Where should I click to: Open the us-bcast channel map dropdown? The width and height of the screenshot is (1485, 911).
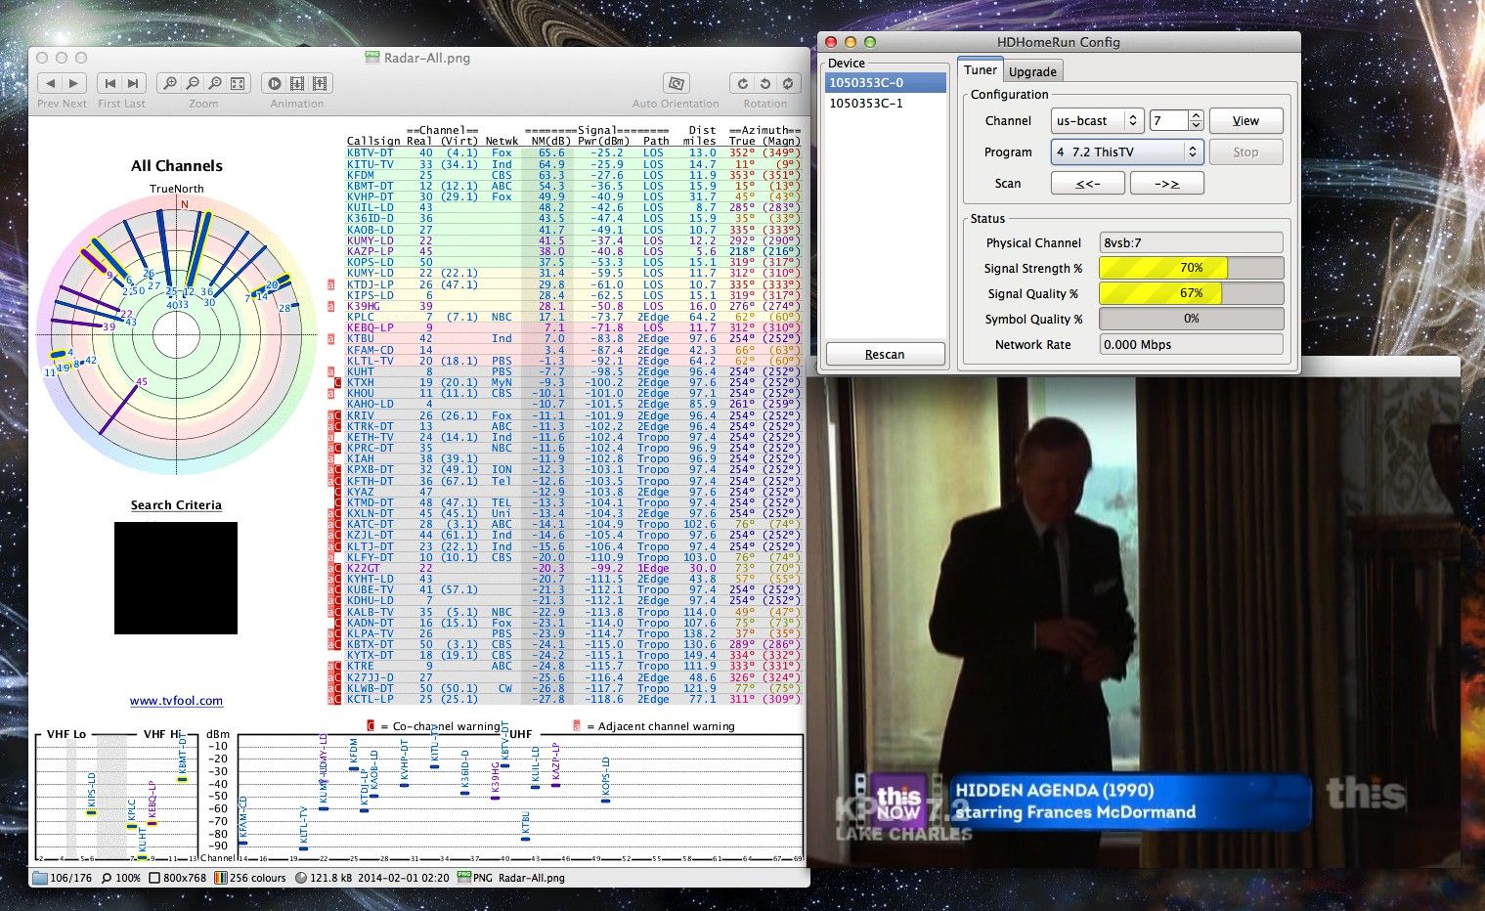[1097, 120]
